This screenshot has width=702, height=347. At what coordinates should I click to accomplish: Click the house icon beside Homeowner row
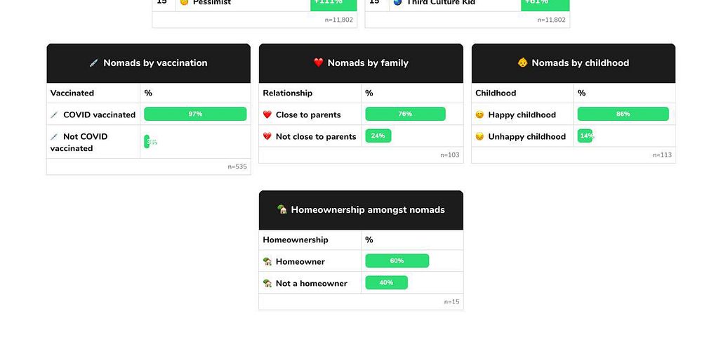(x=267, y=261)
